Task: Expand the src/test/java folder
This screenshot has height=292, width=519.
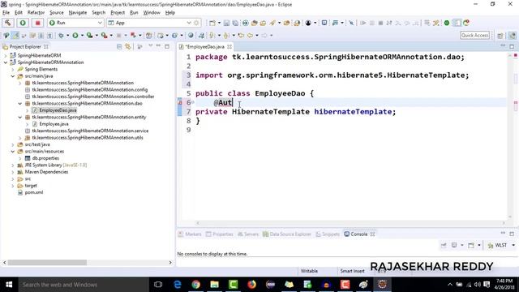Action: (13, 144)
